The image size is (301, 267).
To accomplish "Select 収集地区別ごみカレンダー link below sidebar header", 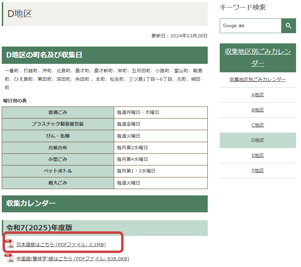I will pyautogui.click(x=258, y=80).
